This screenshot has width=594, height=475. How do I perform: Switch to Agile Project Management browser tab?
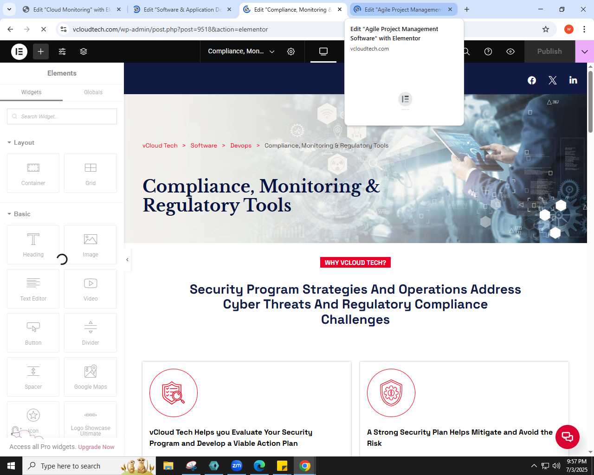pos(403,9)
